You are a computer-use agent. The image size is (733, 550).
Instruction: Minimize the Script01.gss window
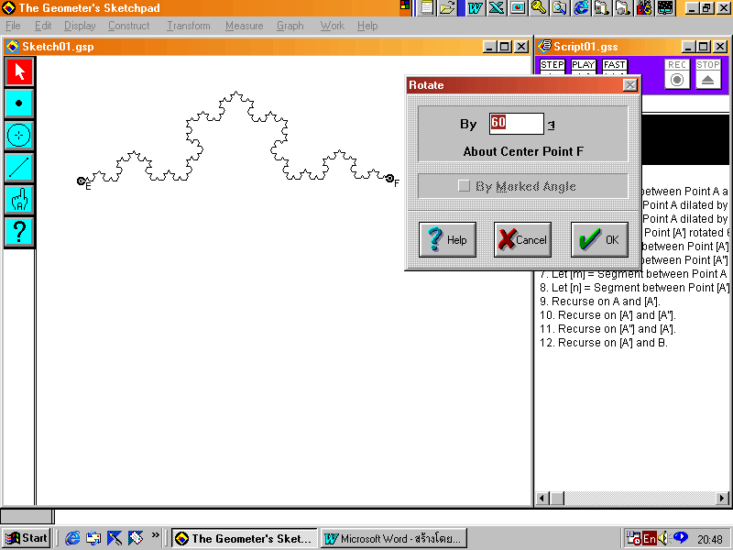(x=688, y=47)
